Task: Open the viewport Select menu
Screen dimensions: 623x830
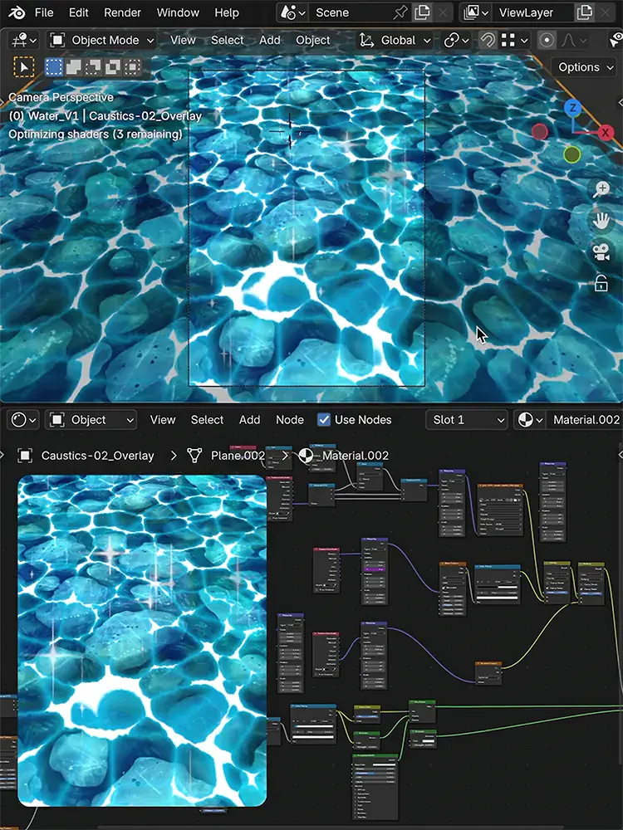Action: click(x=228, y=40)
